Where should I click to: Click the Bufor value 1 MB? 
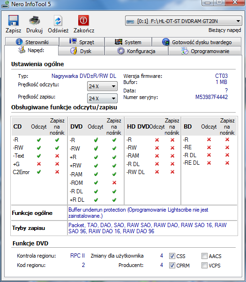tap(221, 82)
